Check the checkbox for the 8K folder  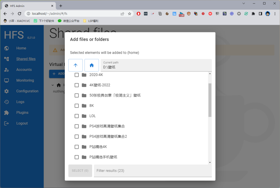76,106
